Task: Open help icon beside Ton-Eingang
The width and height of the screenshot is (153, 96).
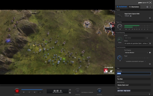Action: (150, 53)
